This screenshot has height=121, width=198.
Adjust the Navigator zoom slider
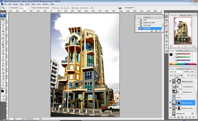[x=185, y=47]
